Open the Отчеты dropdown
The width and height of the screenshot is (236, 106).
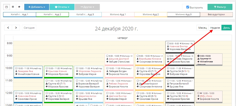click(x=62, y=7)
